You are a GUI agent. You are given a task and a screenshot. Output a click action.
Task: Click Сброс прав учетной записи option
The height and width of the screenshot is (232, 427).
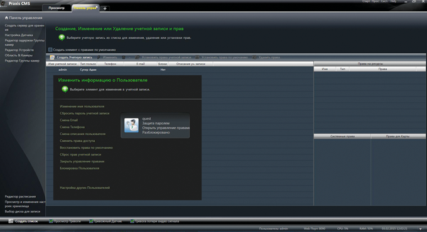coord(80,154)
